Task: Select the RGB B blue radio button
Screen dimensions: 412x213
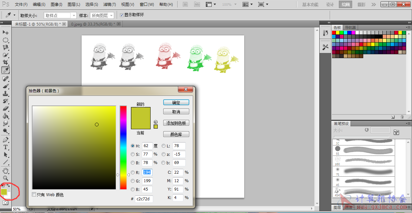Action: pyautogui.click(x=133, y=189)
